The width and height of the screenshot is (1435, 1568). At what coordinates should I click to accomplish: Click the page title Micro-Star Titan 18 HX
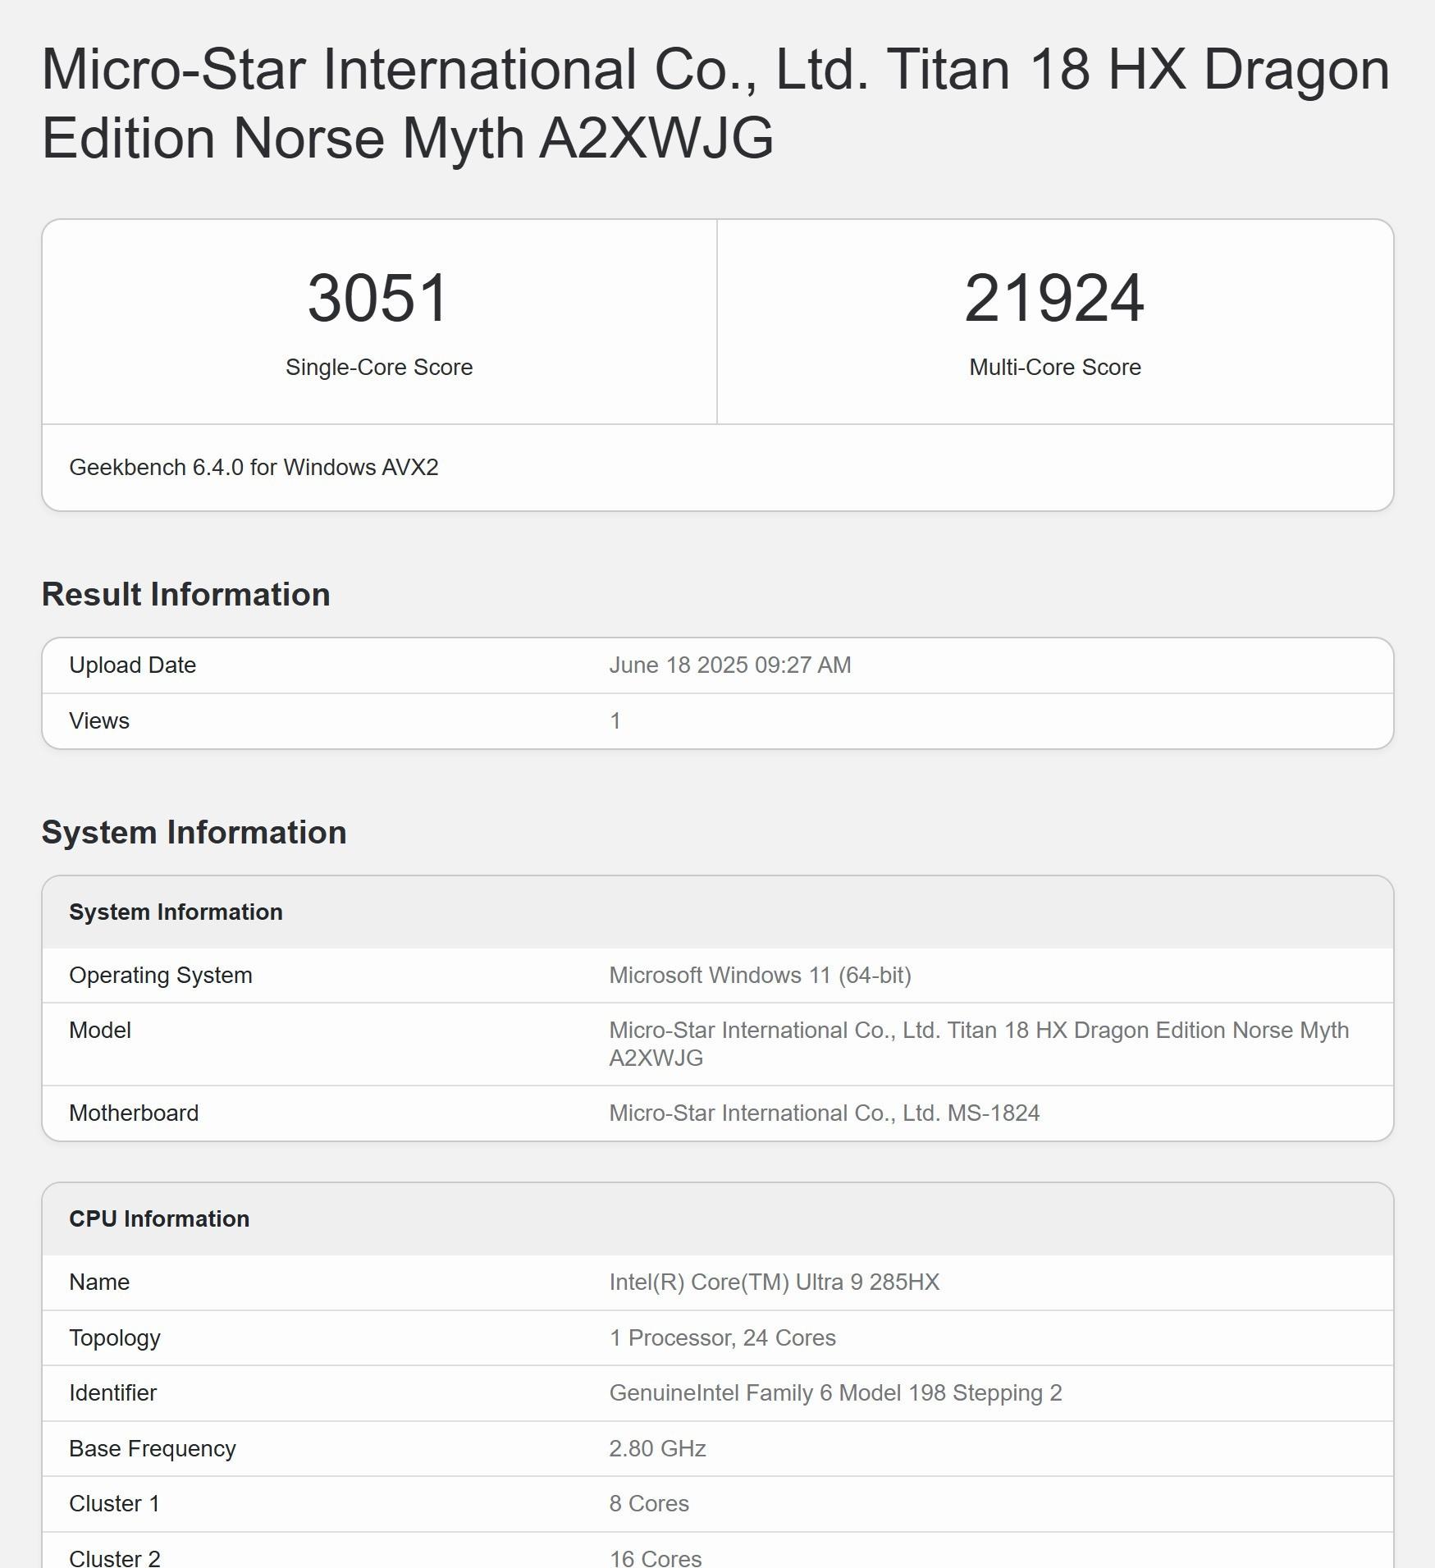(715, 103)
